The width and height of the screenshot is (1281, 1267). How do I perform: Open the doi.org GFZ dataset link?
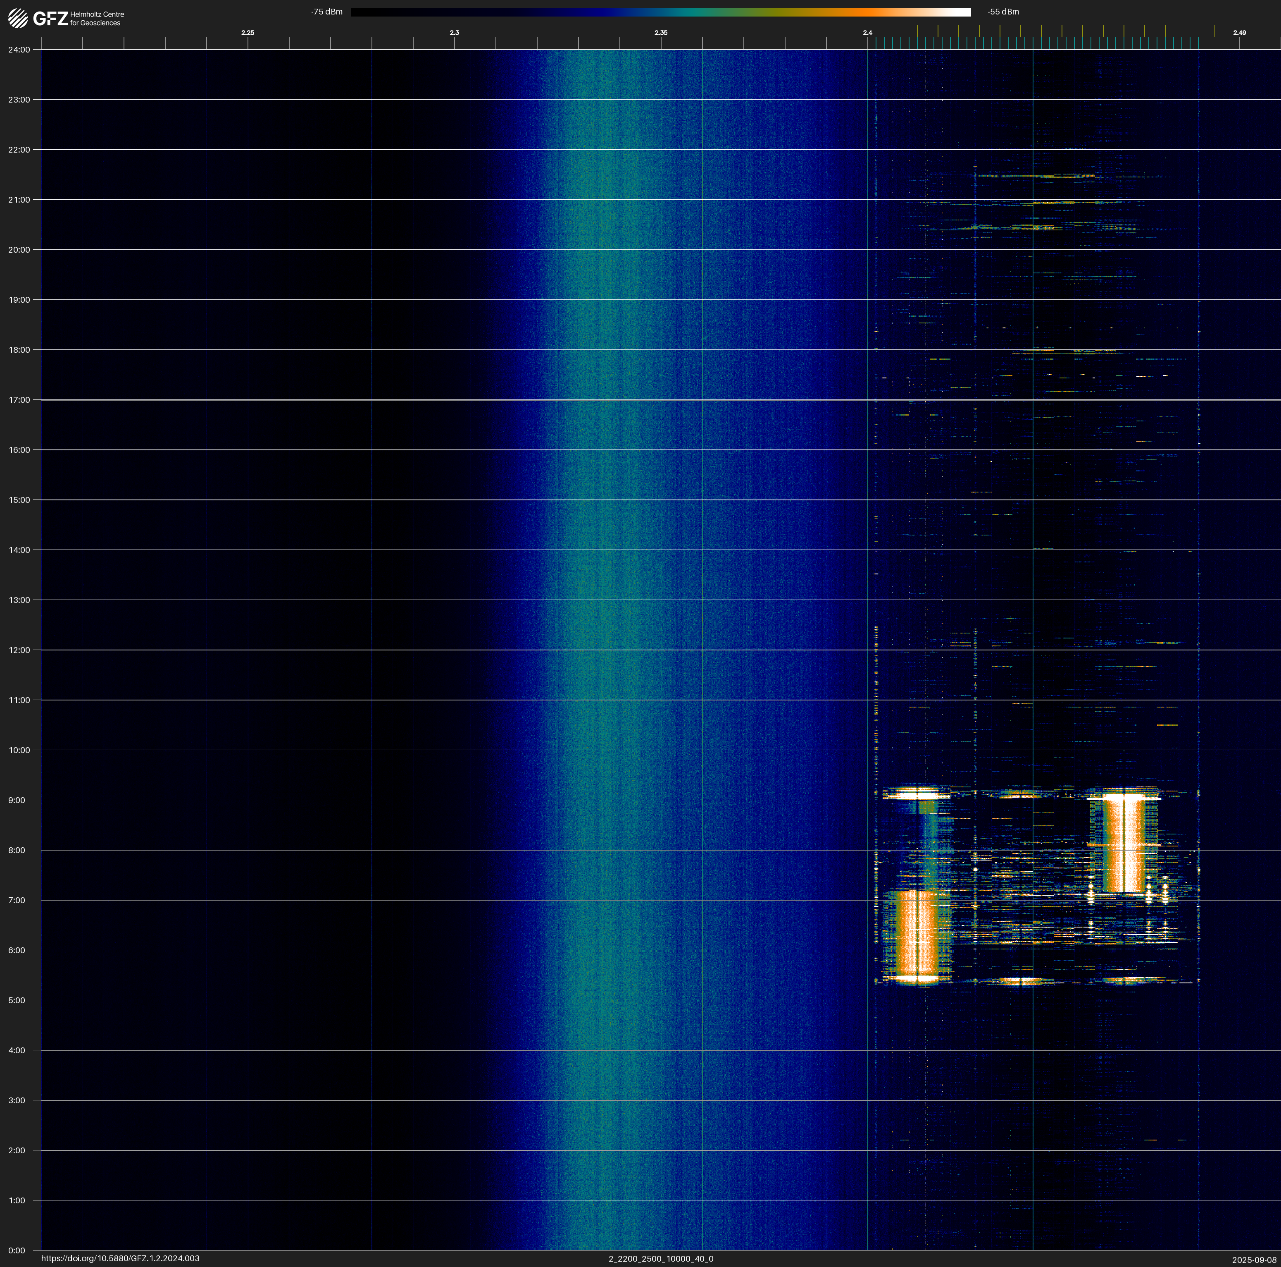coord(120,1258)
